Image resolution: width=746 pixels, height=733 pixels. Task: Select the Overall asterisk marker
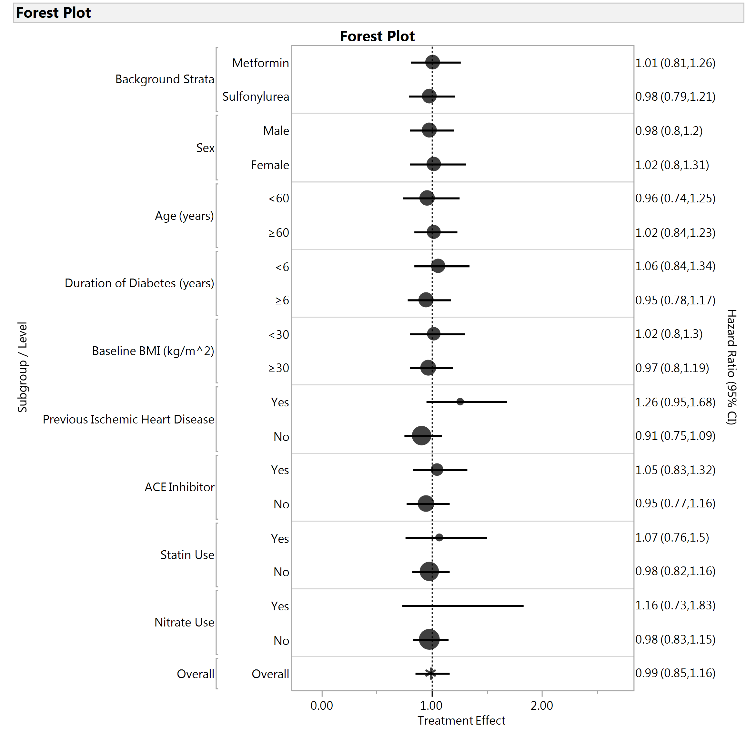[431, 673]
